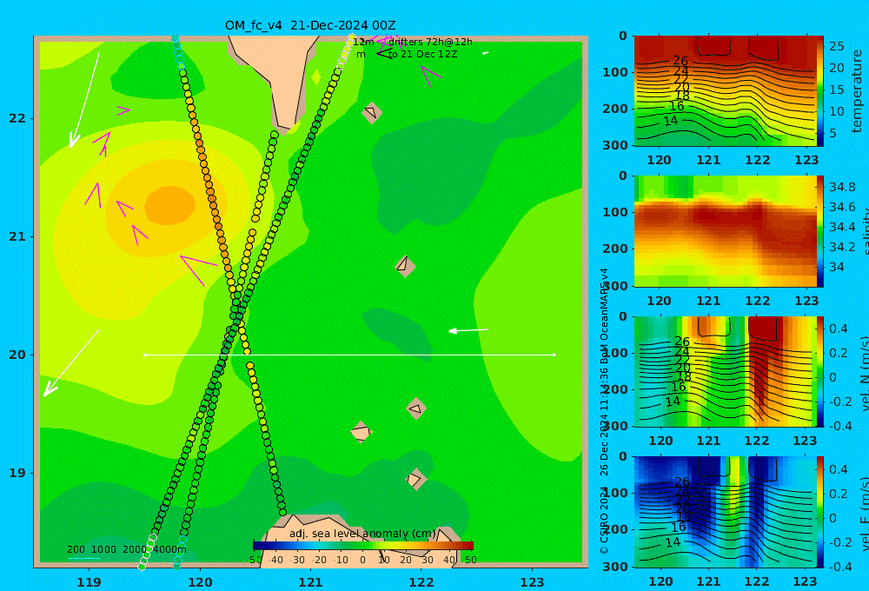The width and height of the screenshot is (869, 591).
Task: Click longitude tick label 123 on the main map
Action: pyautogui.click(x=532, y=582)
